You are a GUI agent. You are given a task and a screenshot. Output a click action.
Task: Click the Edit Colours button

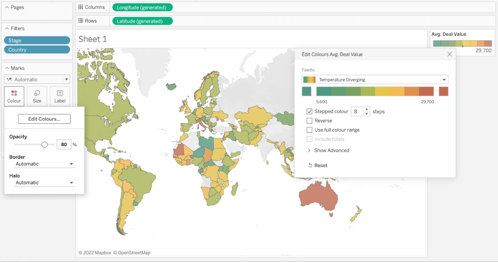44,119
